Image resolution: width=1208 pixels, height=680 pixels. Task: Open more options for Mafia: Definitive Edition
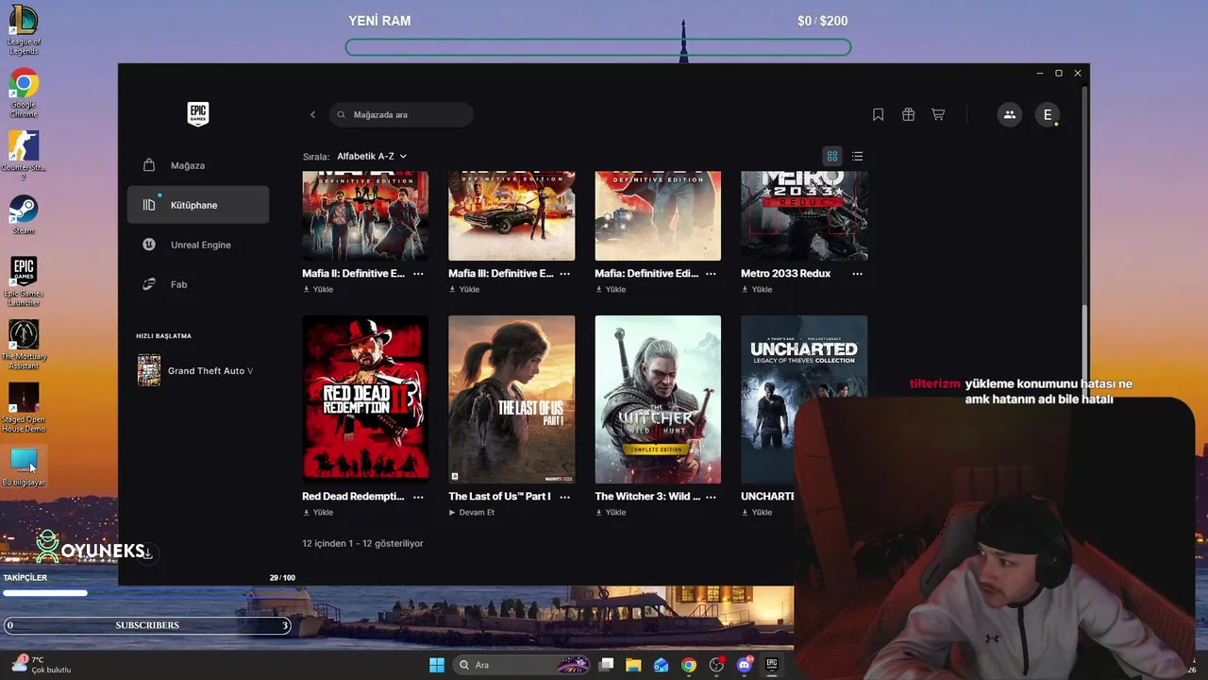(711, 273)
